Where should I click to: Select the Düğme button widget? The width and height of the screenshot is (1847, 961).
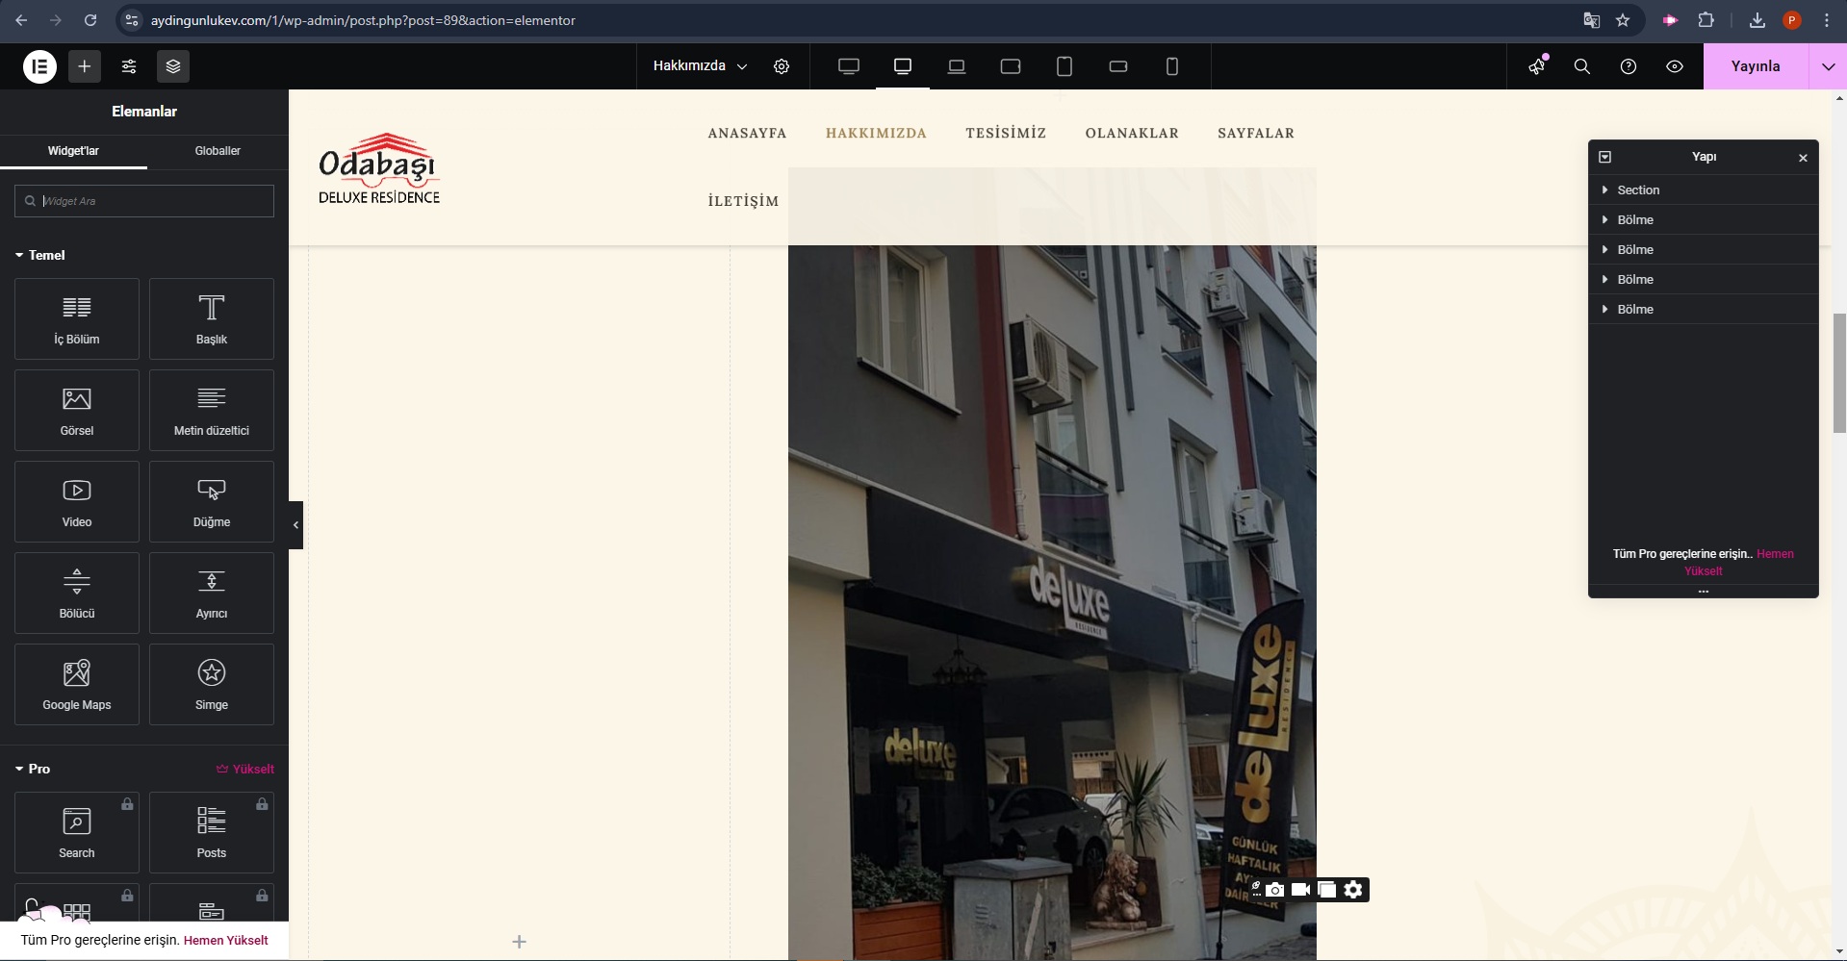[x=212, y=501]
